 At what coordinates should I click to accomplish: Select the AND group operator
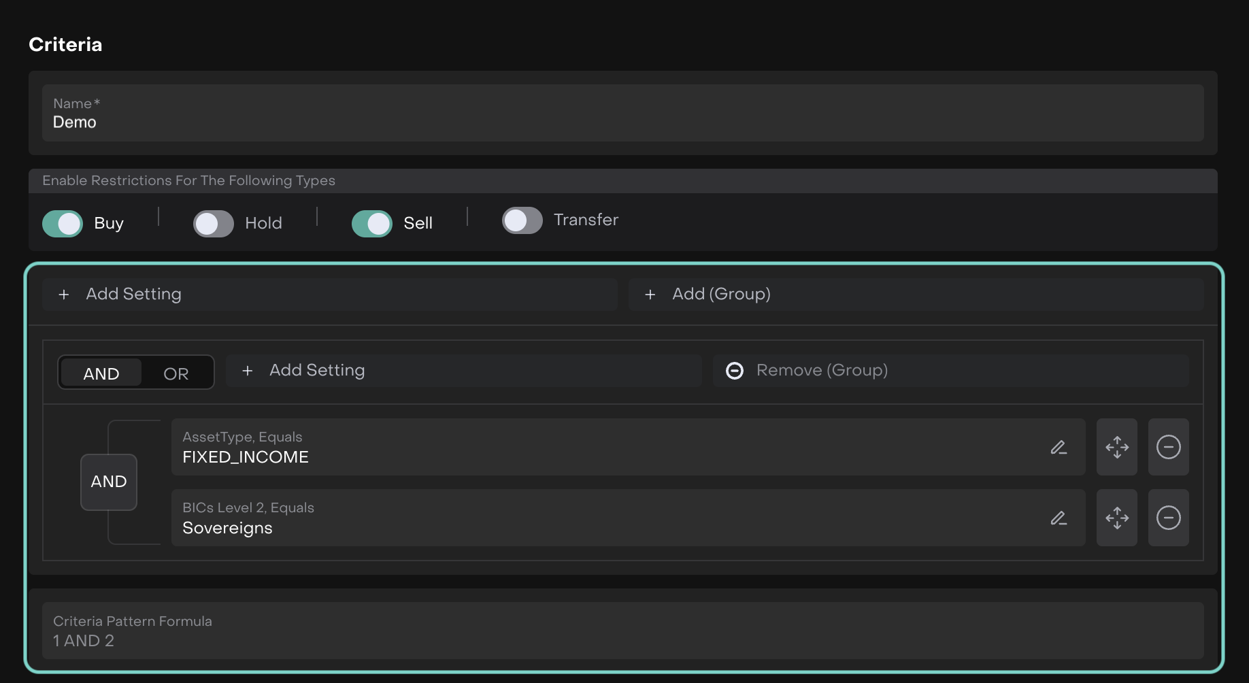(101, 373)
